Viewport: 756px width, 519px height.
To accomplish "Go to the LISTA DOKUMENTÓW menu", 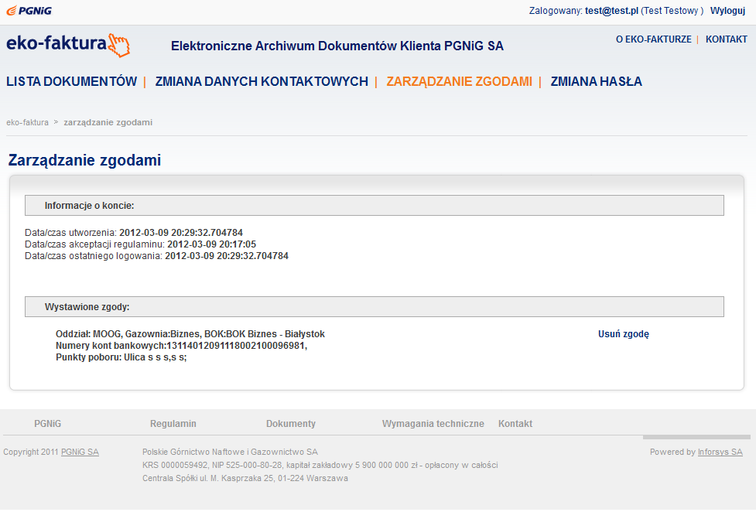I will 71,81.
